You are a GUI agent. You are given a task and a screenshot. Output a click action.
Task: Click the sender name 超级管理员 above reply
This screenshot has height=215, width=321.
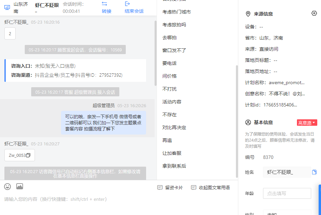103,105
